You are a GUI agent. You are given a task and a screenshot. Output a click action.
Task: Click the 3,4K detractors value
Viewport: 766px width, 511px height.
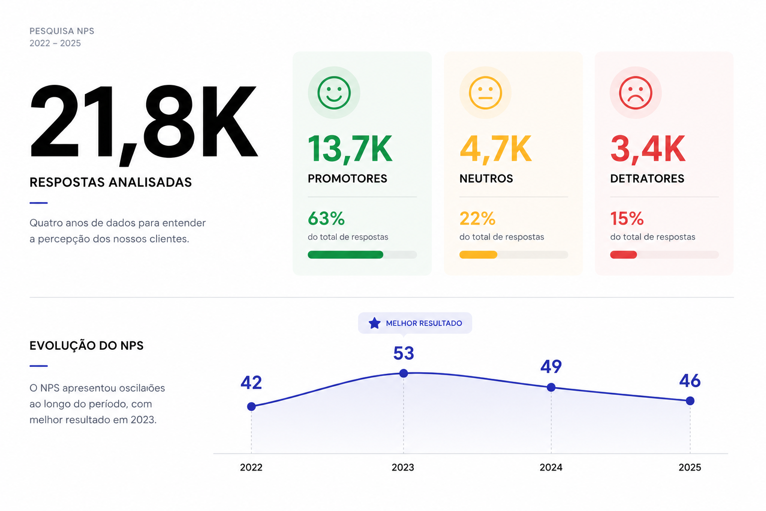tap(648, 149)
